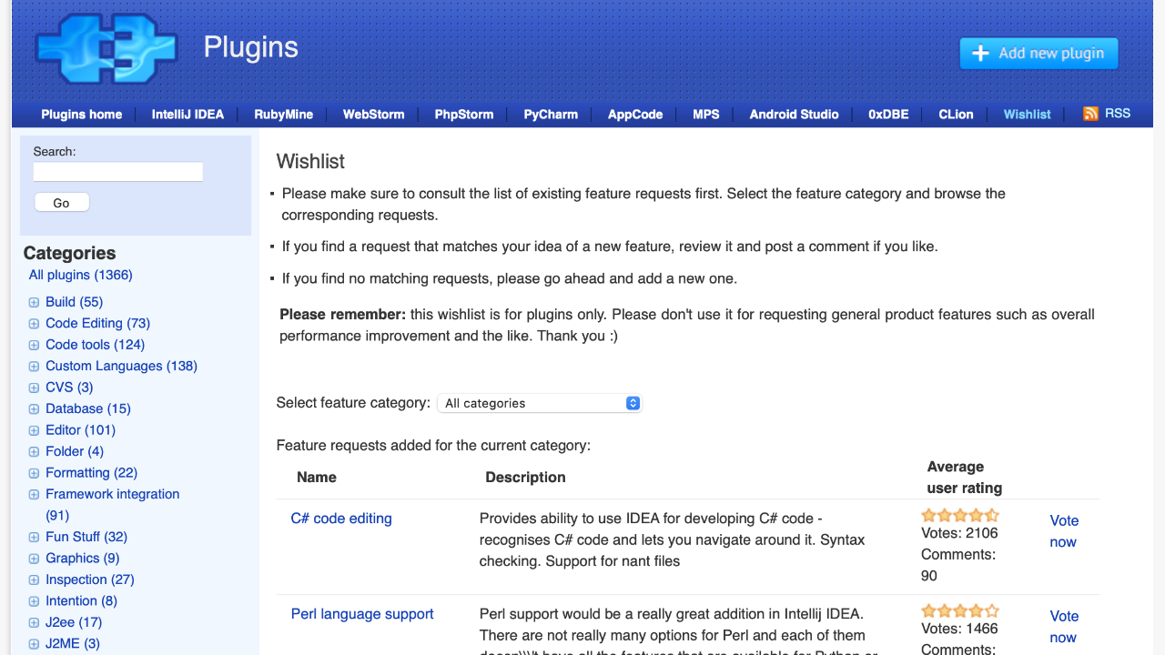The width and height of the screenshot is (1165, 655).
Task: Open the Build (55) category link
Action: point(75,302)
